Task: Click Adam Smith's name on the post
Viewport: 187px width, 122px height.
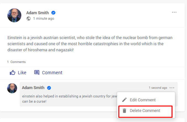Action: click(x=38, y=13)
